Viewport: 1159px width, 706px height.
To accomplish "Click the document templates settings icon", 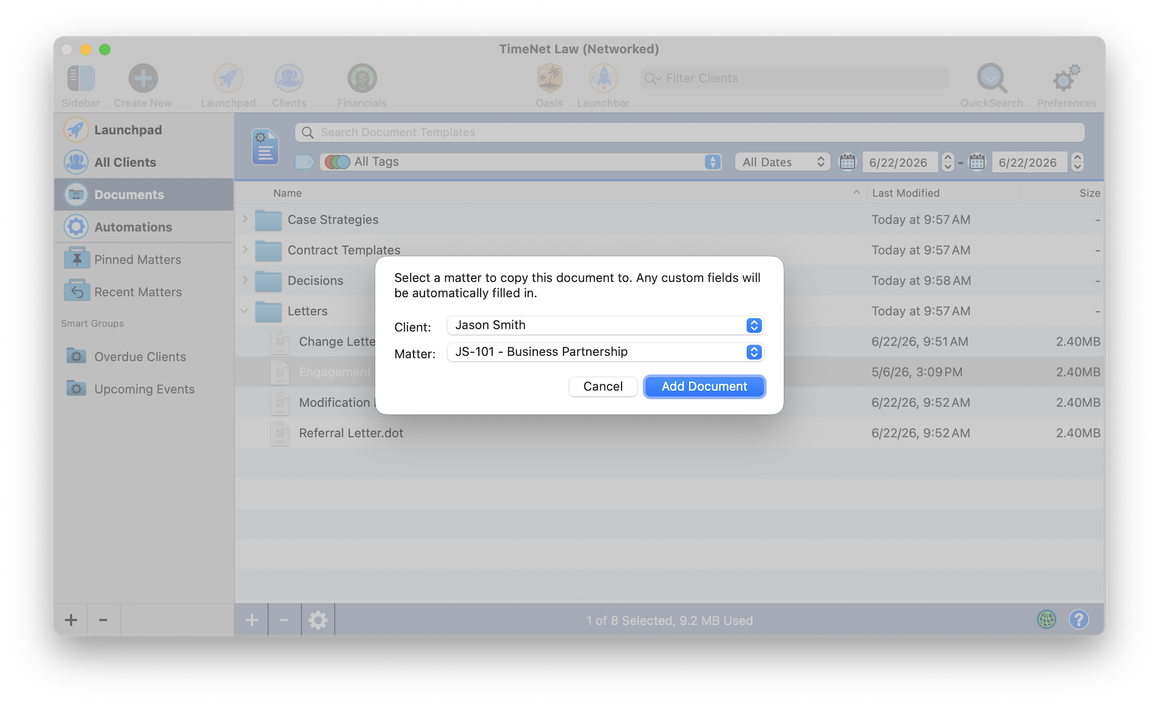I will click(265, 147).
